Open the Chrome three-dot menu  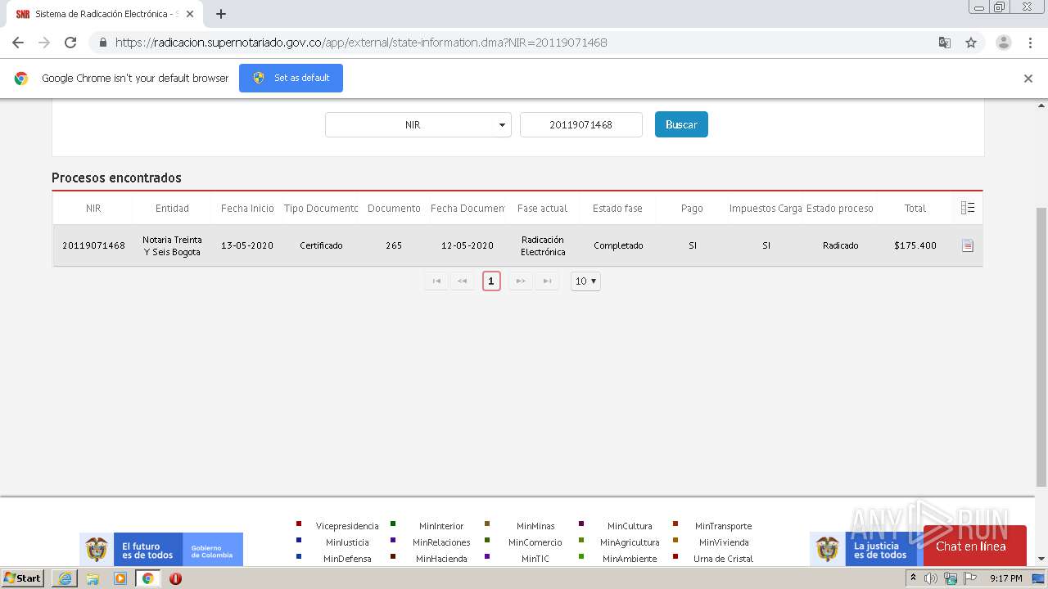click(1030, 43)
